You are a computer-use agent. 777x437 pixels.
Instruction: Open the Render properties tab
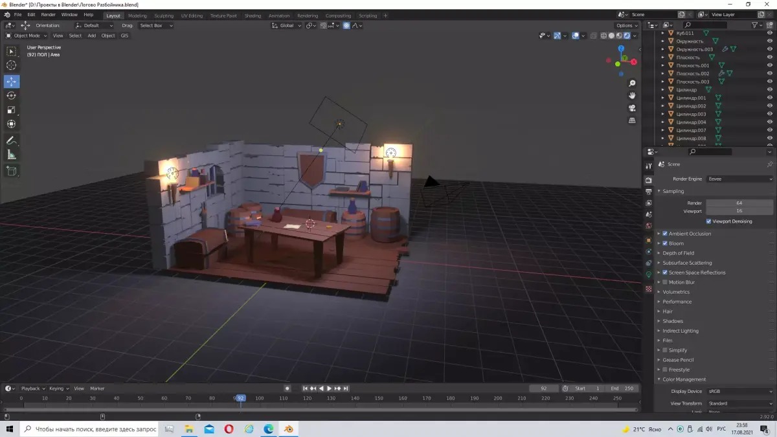click(649, 181)
